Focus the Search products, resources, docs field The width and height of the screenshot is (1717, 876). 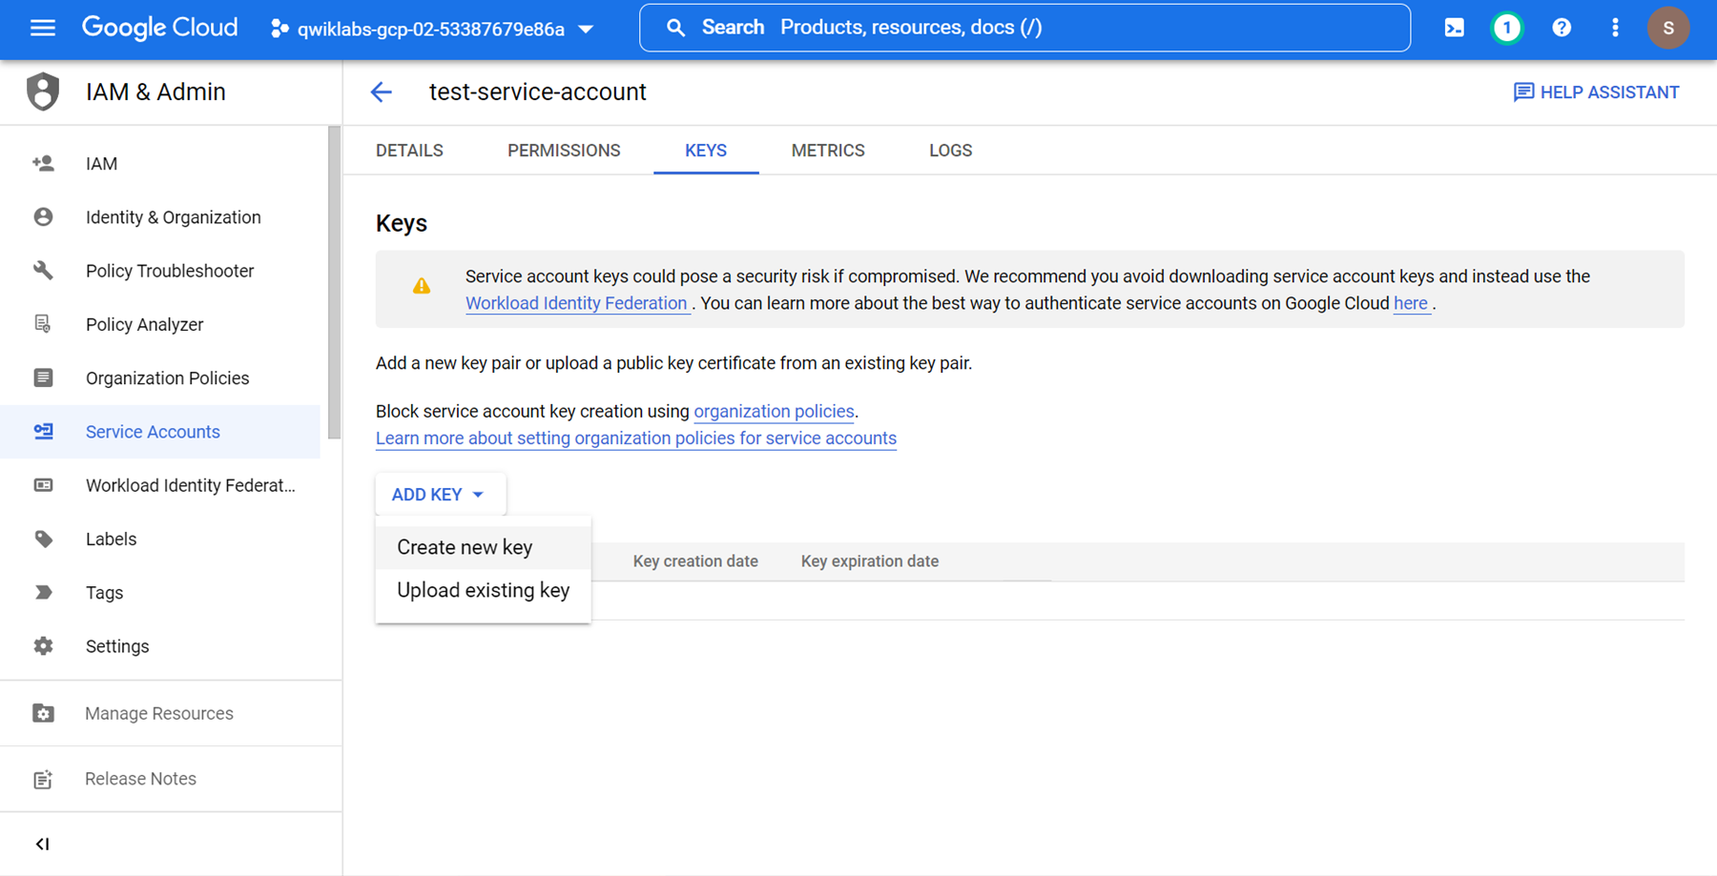1024,28
